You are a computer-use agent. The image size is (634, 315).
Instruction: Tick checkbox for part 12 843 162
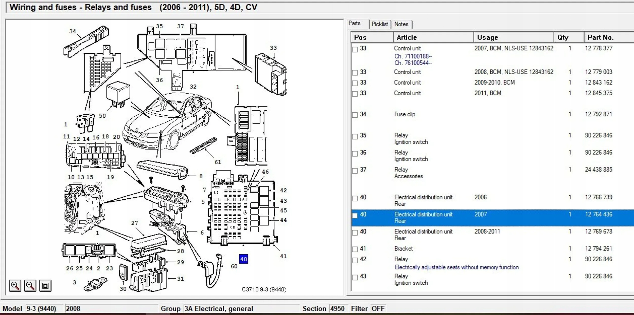[355, 83]
